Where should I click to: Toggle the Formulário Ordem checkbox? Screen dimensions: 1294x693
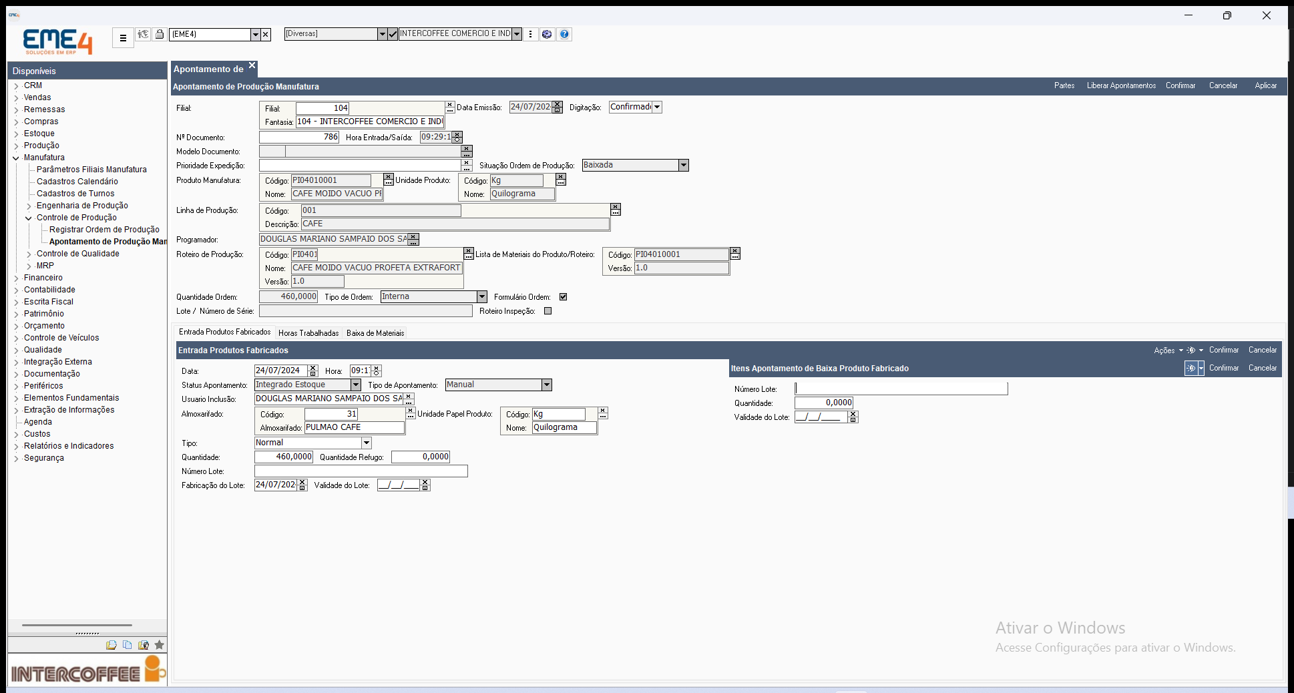563,296
